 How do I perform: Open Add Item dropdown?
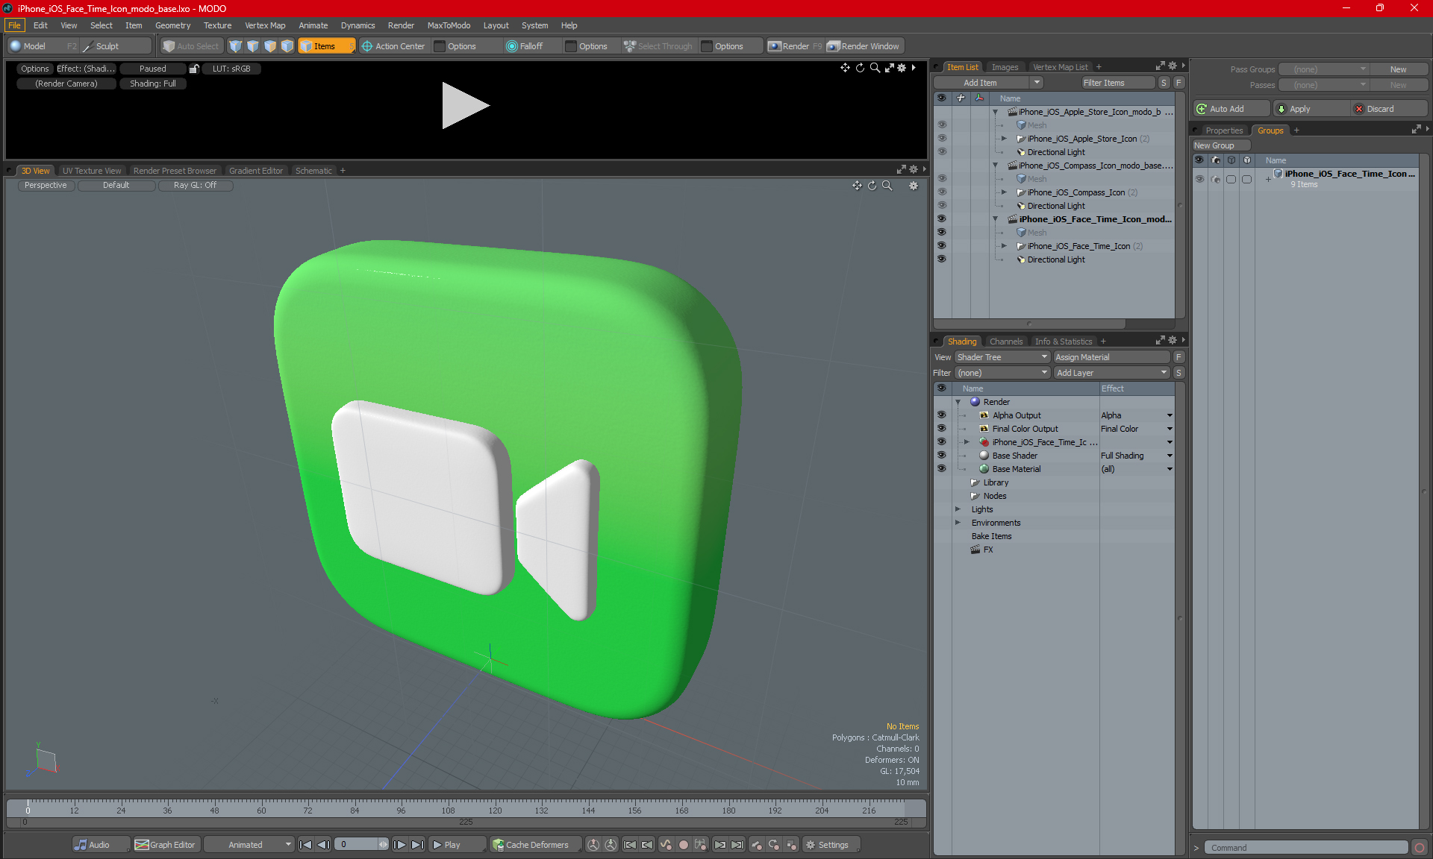point(1037,83)
